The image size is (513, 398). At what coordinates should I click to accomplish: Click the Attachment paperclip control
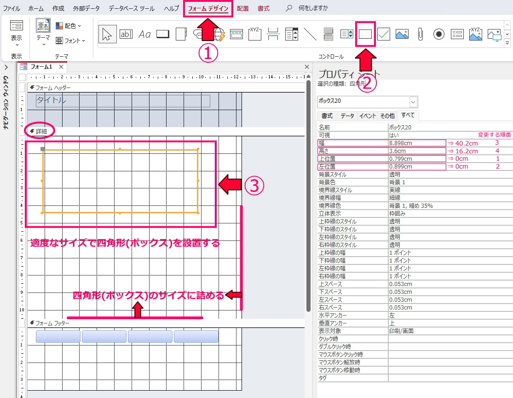click(420, 34)
